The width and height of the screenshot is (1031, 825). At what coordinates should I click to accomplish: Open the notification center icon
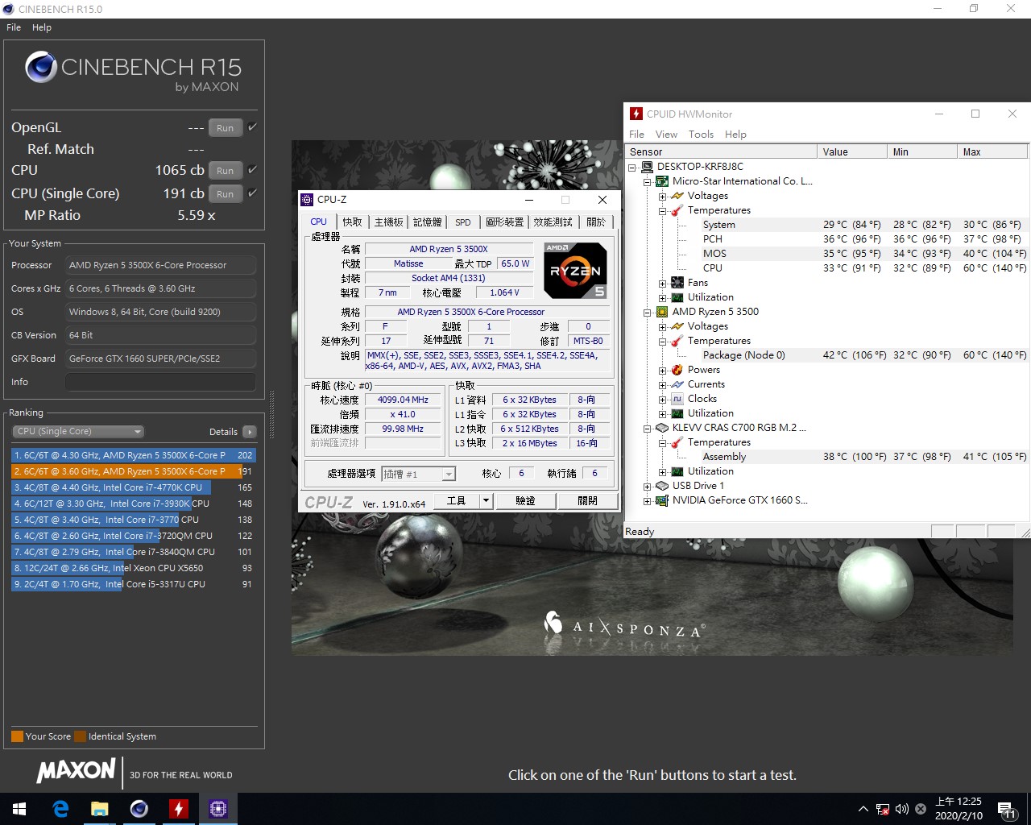coord(1006,809)
